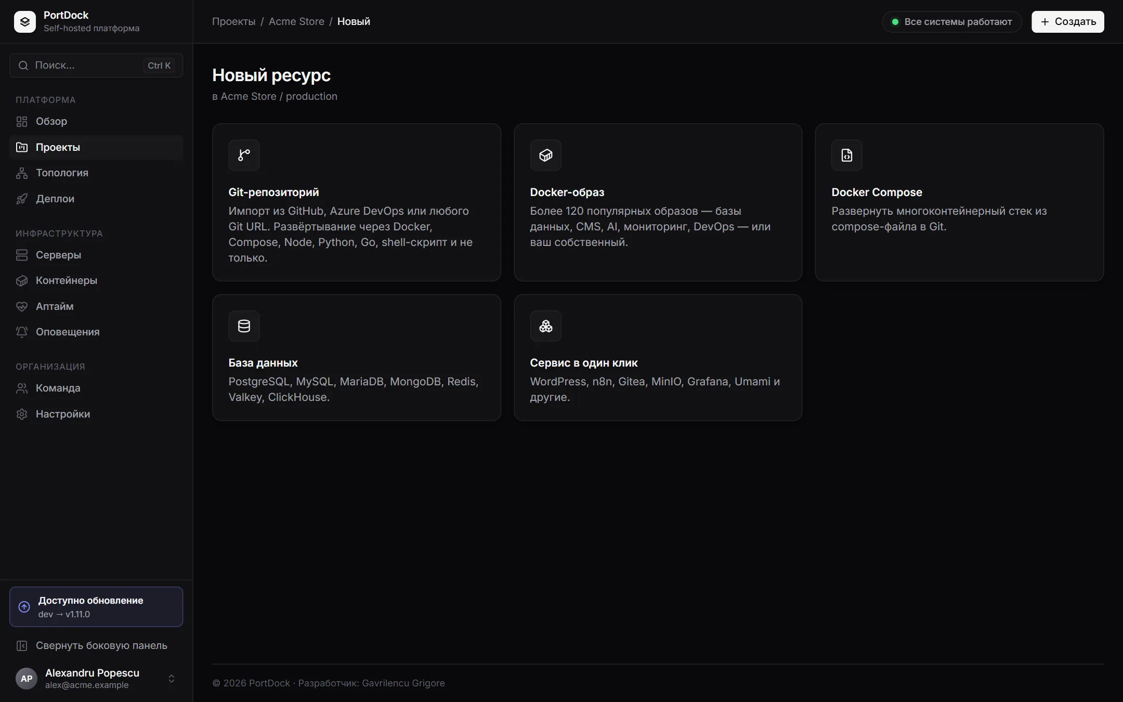The height and width of the screenshot is (702, 1123).
Task: Select the База данных cylinder icon
Action: click(244, 326)
